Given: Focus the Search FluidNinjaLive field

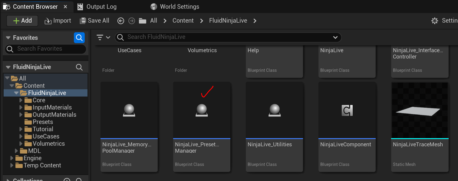Looking at the screenshot, I should tap(228, 37).
